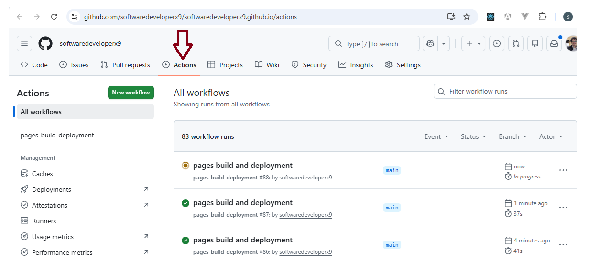Screen dimensions: 589x272
Task: Switch to the Code tab
Action: coord(34,65)
